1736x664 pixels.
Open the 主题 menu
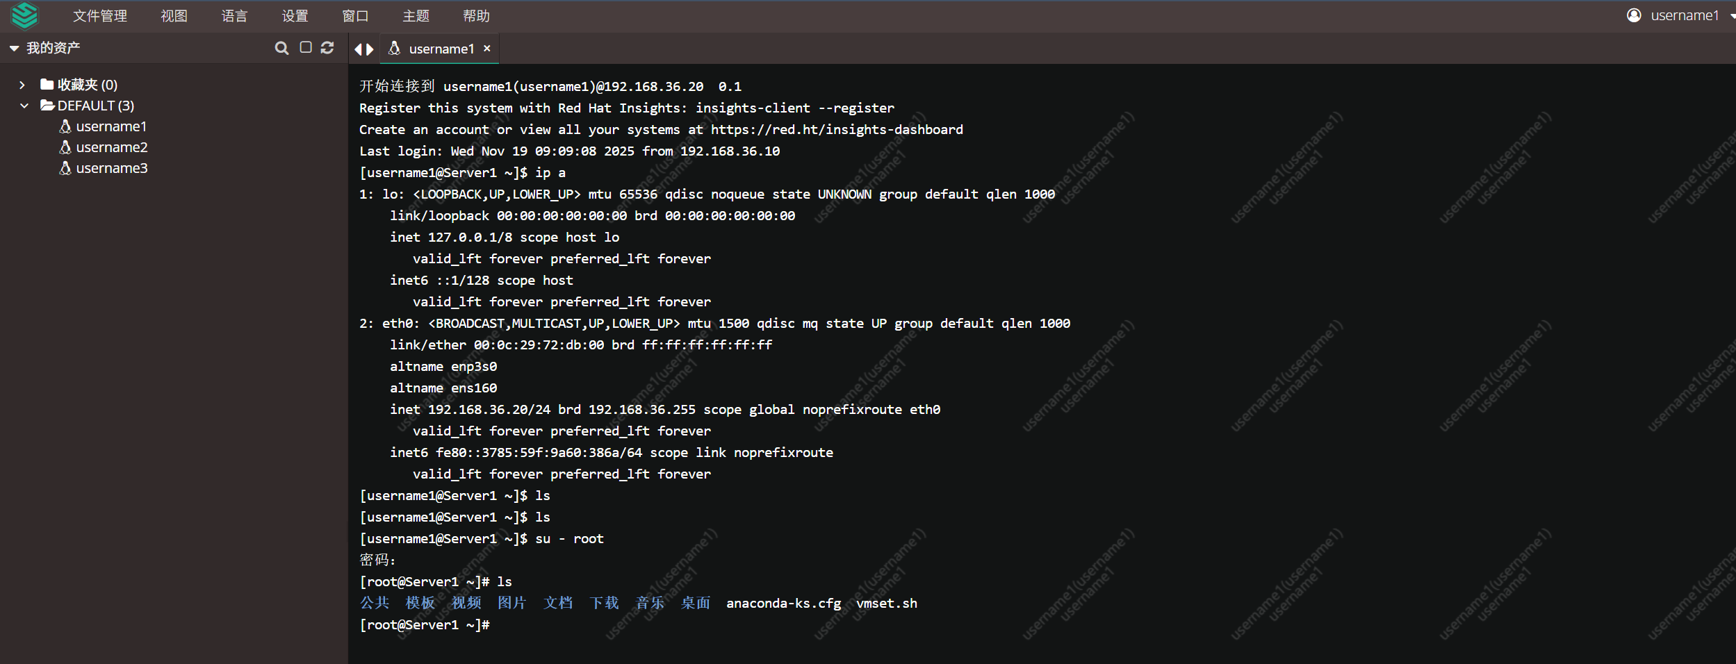click(x=416, y=15)
